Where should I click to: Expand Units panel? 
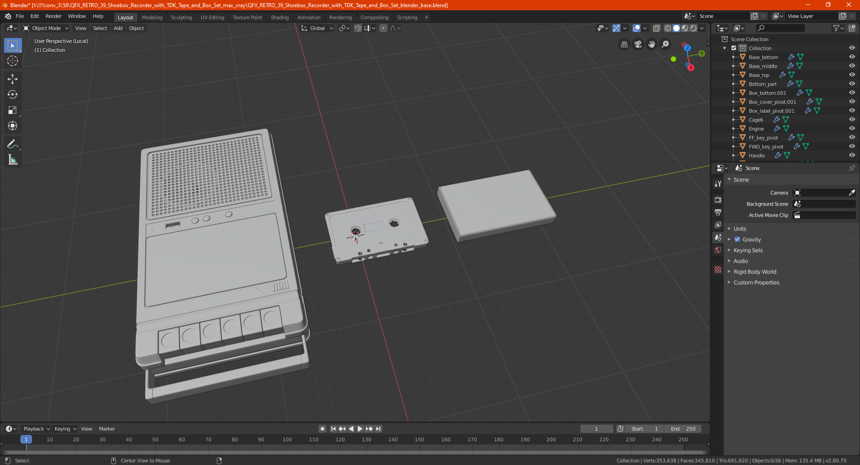click(740, 228)
